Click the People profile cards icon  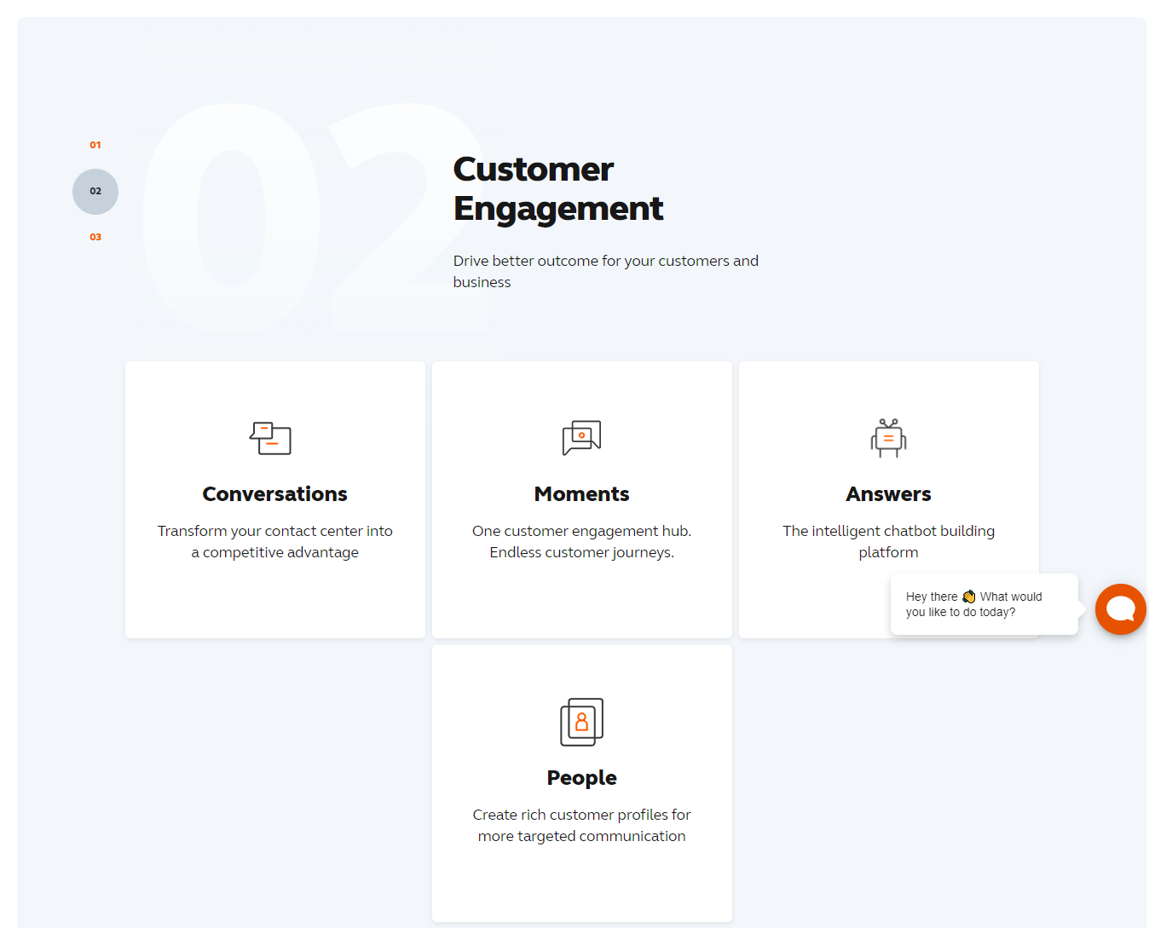pyautogui.click(x=582, y=722)
